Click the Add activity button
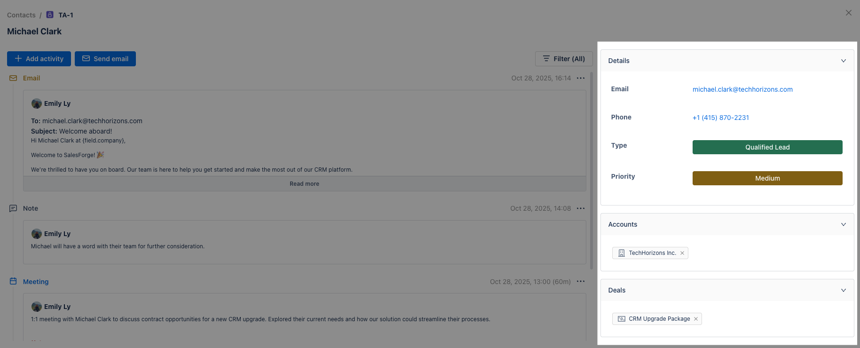This screenshot has height=348, width=860. tap(39, 59)
